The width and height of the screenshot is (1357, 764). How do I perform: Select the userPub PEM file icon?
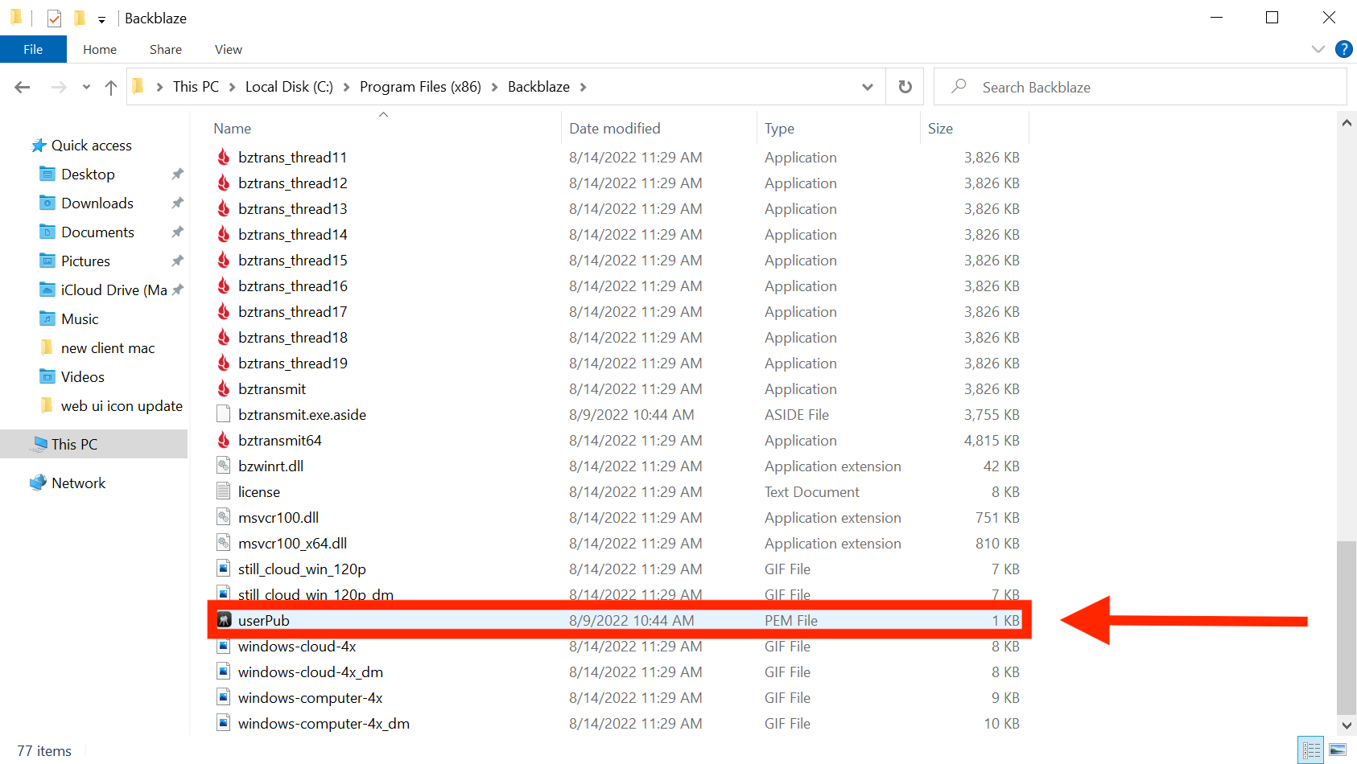click(225, 620)
